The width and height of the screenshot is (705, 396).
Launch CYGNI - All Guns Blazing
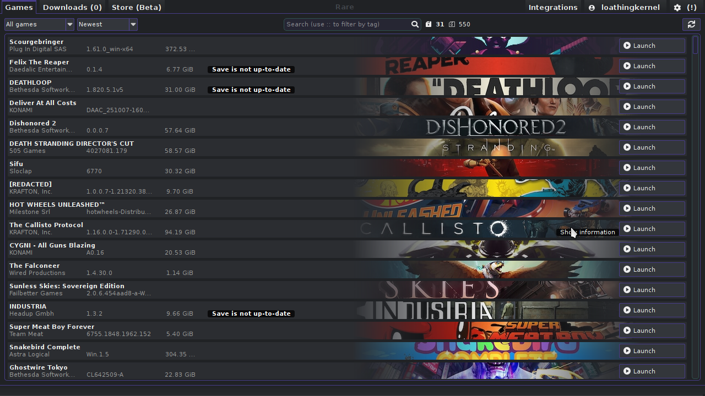(x=652, y=249)
